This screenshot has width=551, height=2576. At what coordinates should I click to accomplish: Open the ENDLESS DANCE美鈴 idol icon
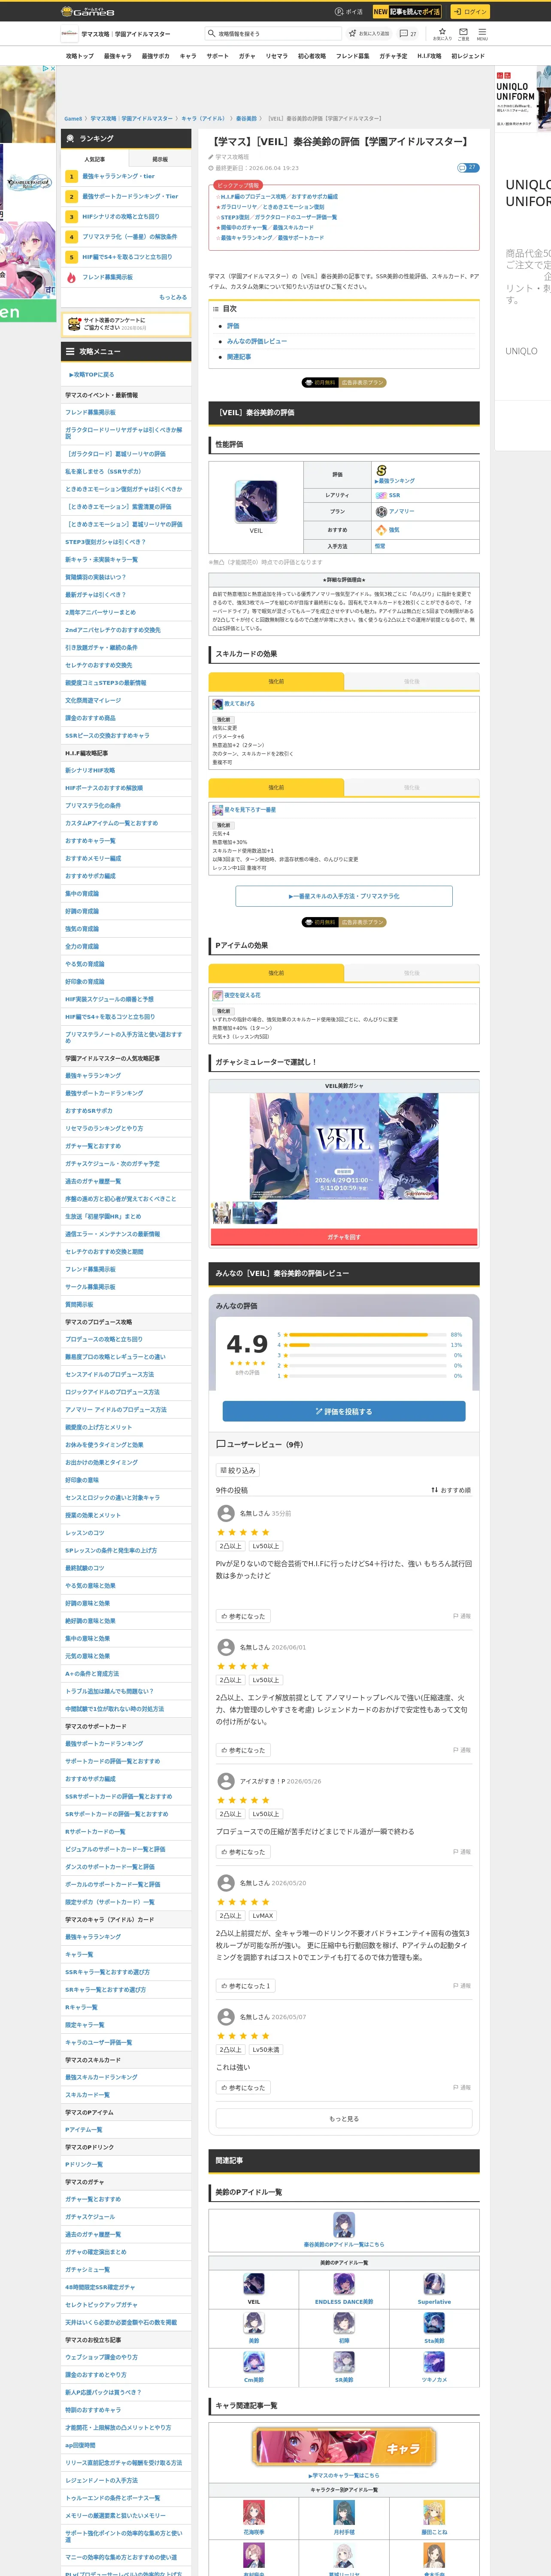click(344, 2284)
